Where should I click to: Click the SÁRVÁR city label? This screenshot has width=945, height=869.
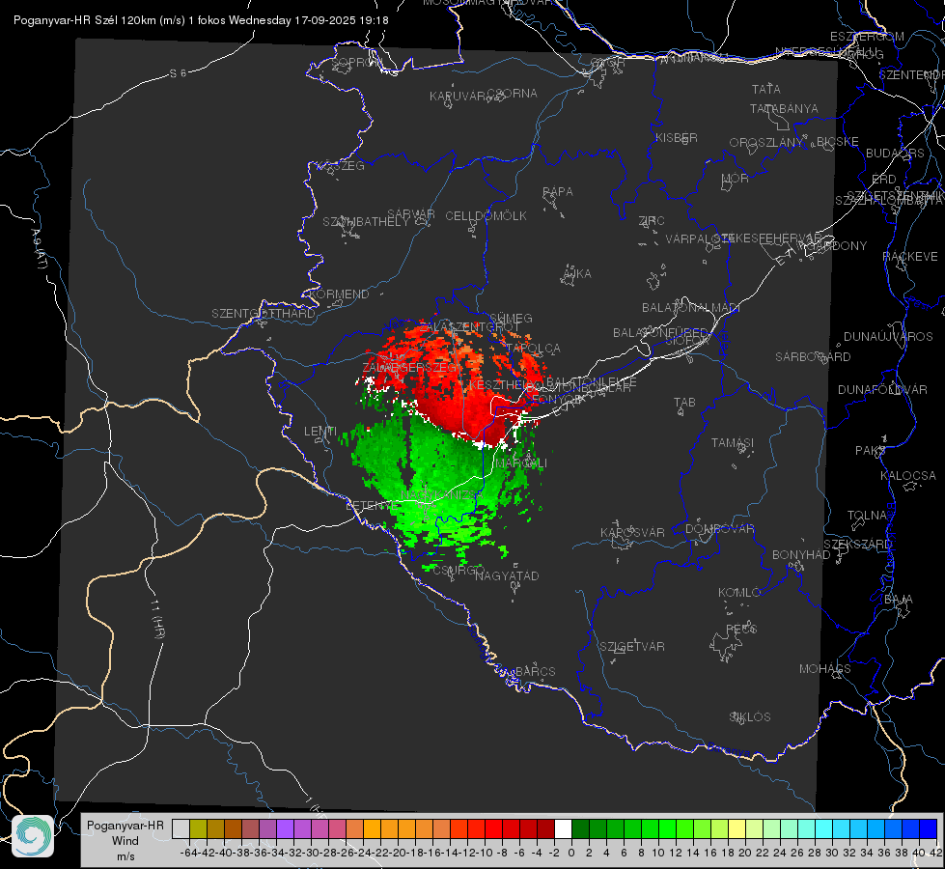(411, 214)
